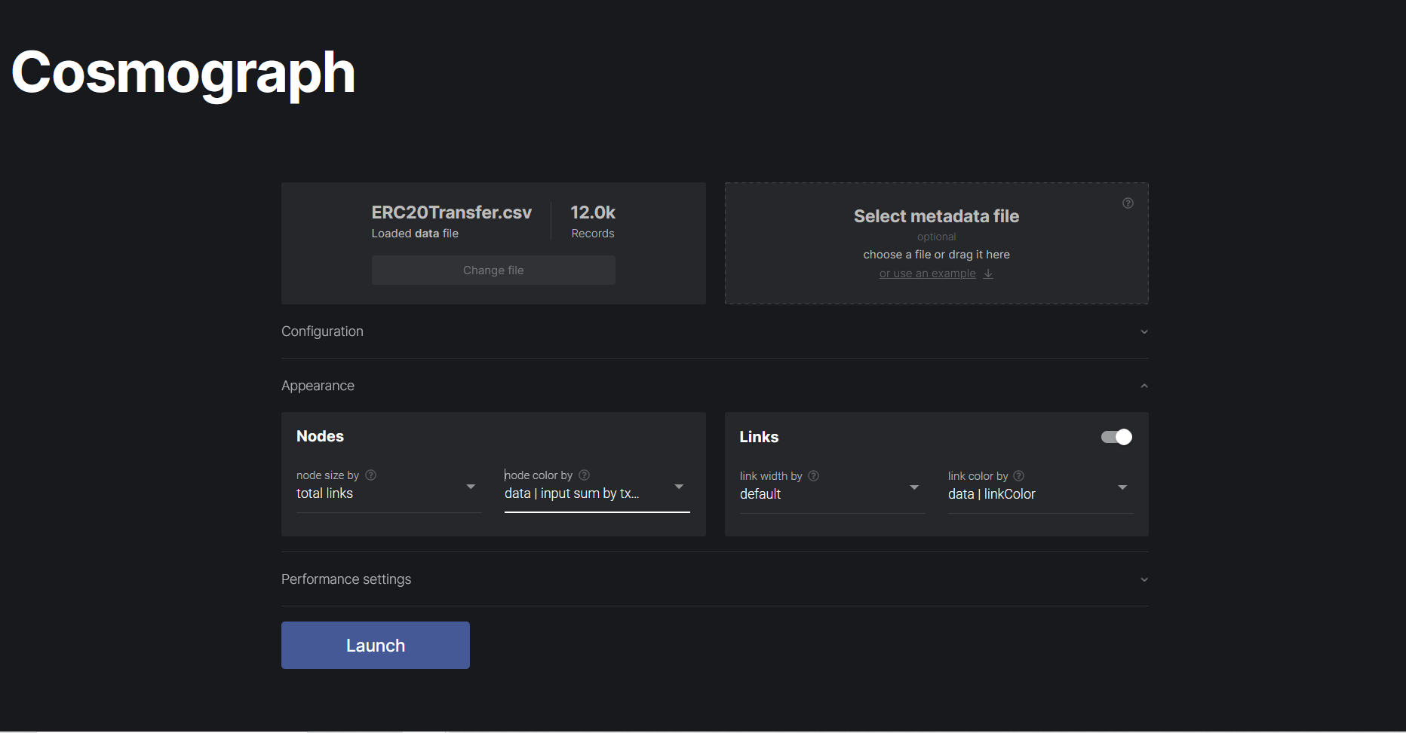1406x733 pixels.
Task: Click help icon next to 'link width by'
Action: click(813, 476)
